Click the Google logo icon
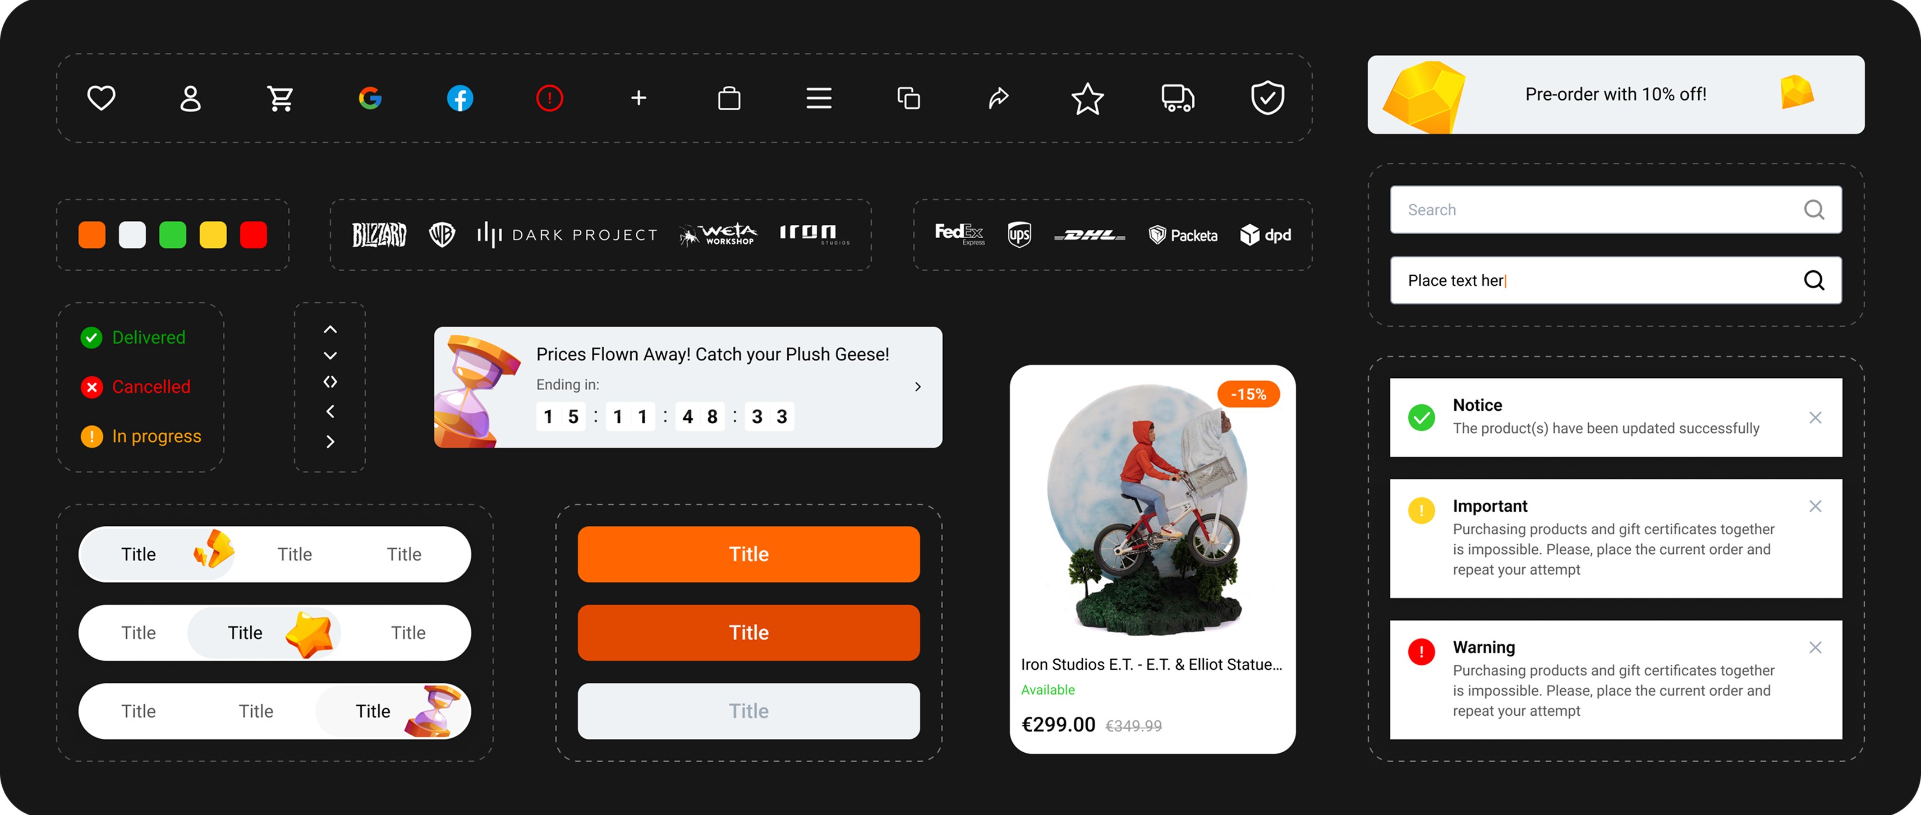Screen dimensions: 1921x815 click(x=370, y=98)
